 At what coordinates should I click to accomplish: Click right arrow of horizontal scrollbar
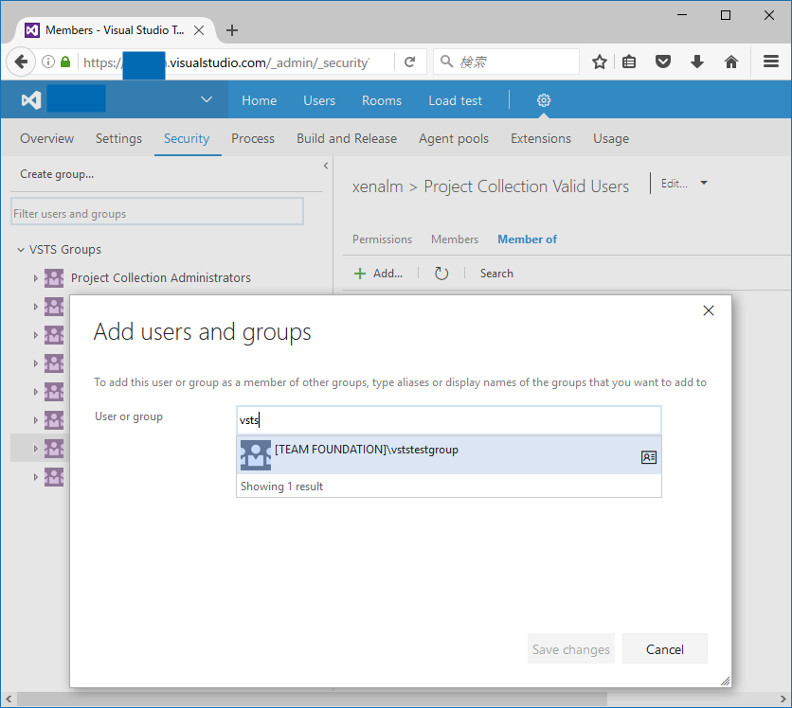pyautogui.click(x=783, y=699)
